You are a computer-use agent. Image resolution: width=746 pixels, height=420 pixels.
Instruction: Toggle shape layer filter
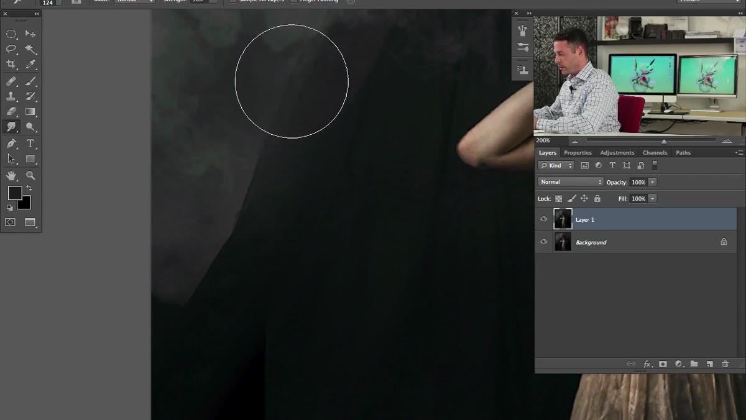pos(627,166)
